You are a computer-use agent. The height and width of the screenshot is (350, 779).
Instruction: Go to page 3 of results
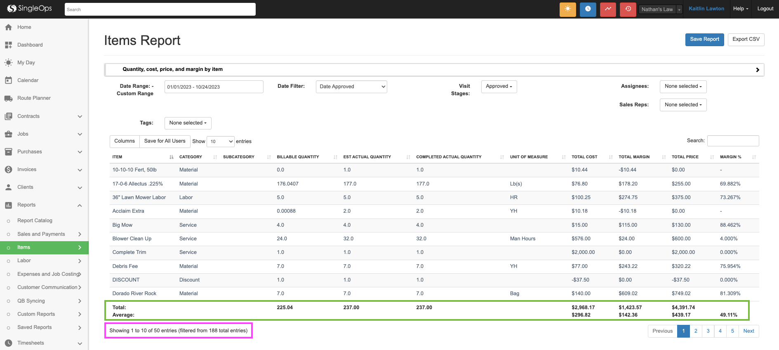tap(708, 331)
